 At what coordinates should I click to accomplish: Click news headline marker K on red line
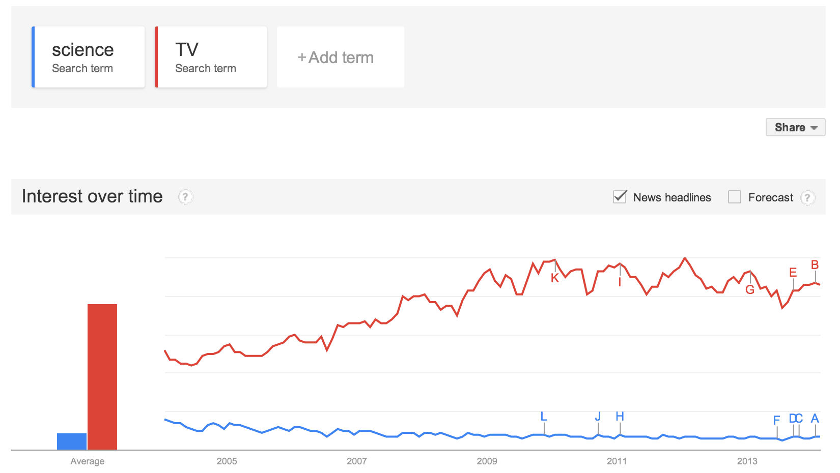(555, 278)
